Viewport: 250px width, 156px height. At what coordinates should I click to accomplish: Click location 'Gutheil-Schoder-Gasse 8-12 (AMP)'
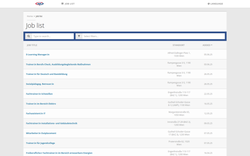point(179,104)
